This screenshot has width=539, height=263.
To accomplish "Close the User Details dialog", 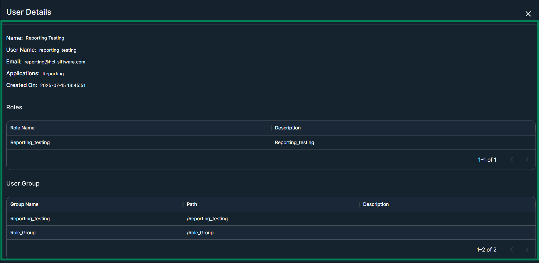I will [528, 14].
